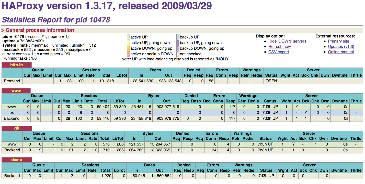Click the NOLB note text under legend
The width and height of the screenshot is (365, 184).
tap(176, 59)
